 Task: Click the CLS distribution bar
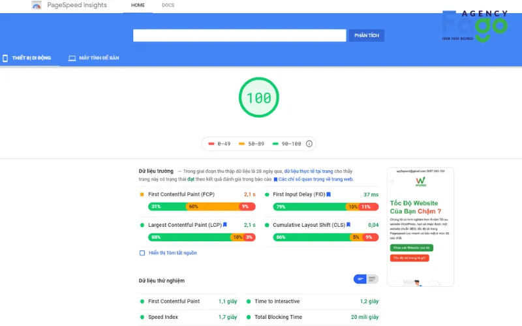point(326,237)
